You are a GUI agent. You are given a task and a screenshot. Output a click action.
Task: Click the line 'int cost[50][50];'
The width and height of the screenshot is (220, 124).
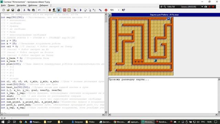coord(13,84)
